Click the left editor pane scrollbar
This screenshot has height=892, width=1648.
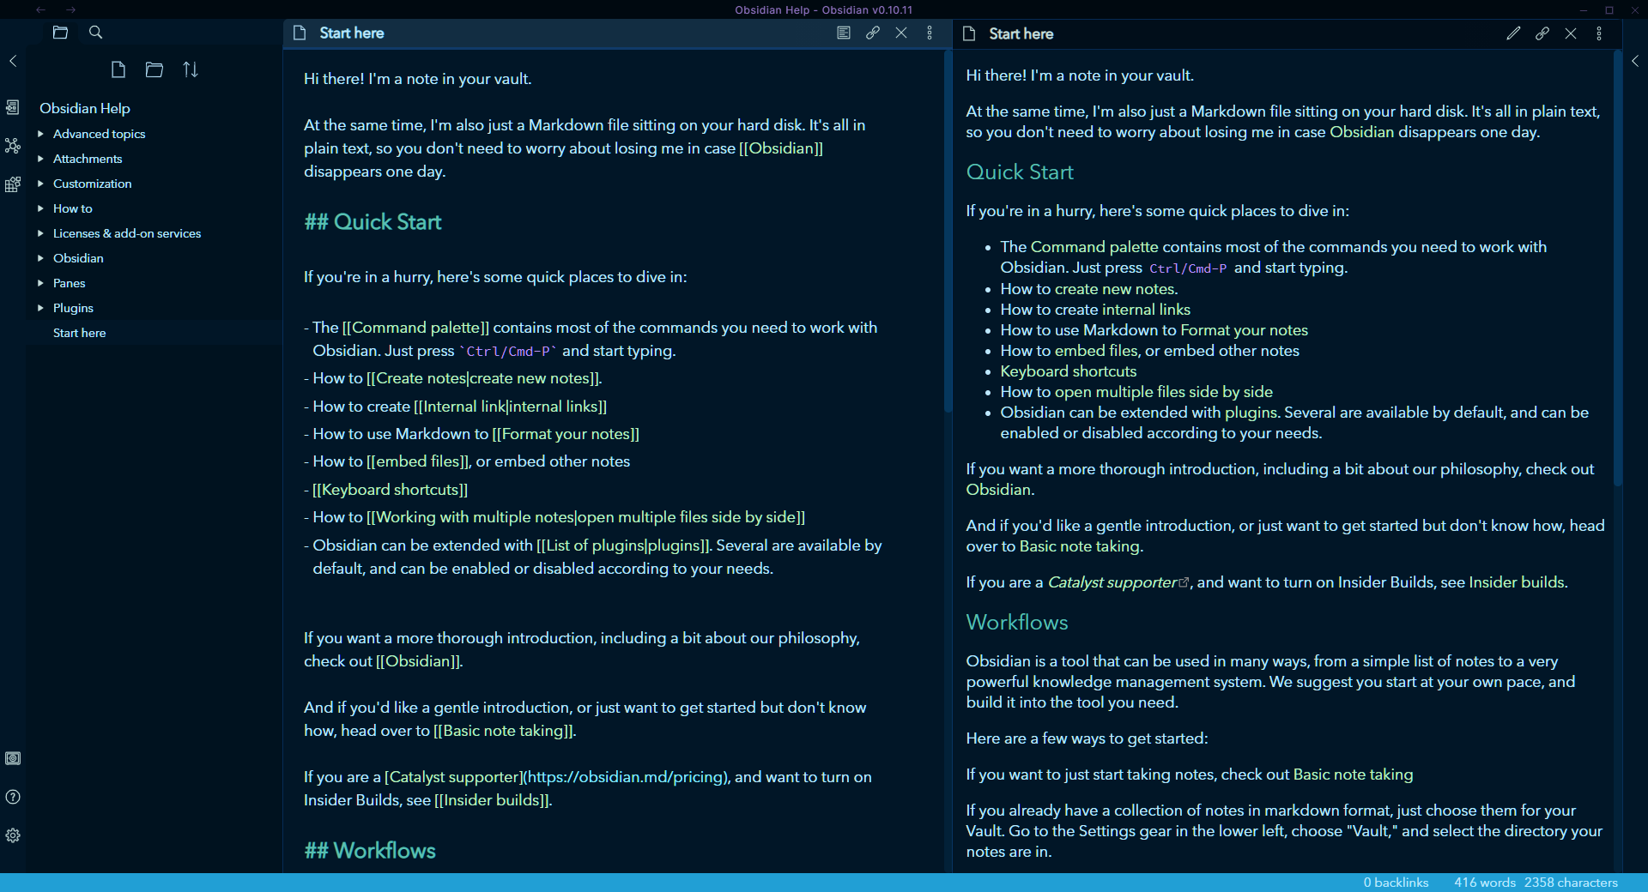(x=948, y=232)
